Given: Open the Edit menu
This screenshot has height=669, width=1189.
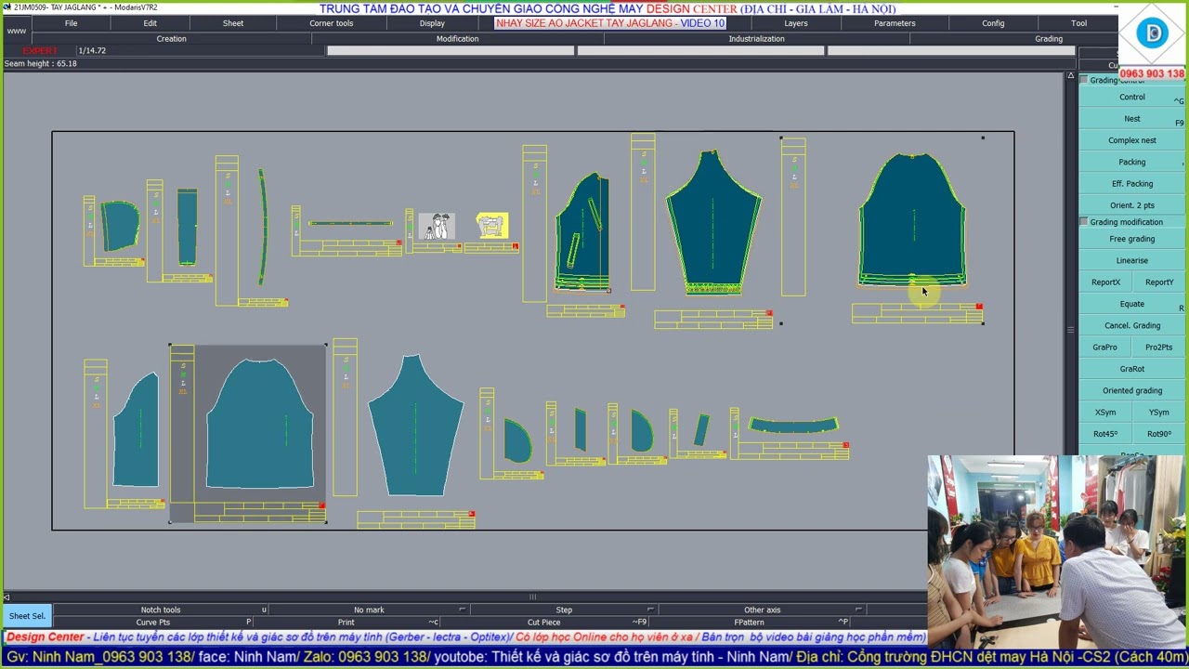Looking at the screenshot, I should pos(150,23).
